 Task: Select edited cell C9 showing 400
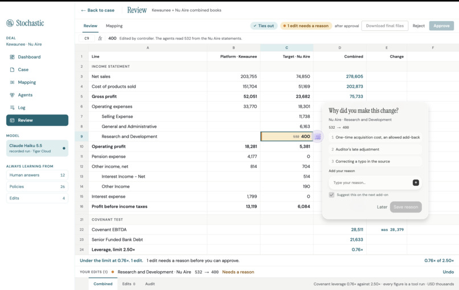click(x=286, y=137)
